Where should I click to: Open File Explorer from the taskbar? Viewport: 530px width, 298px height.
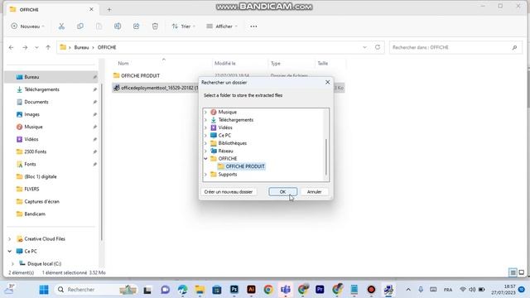(x=200, y=290)
